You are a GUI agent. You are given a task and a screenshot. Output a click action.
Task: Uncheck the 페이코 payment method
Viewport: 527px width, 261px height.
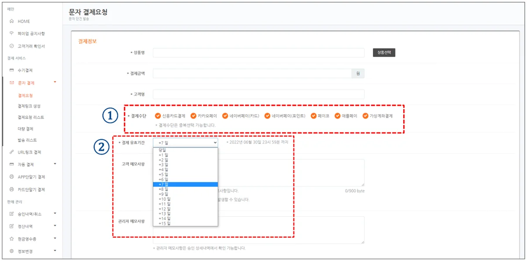pyautogui.click(x=314, y=116)
